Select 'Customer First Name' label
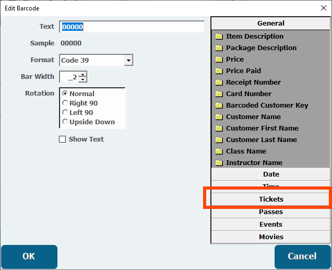The height and width of the screenshot is (270, 332). point(262,128)
